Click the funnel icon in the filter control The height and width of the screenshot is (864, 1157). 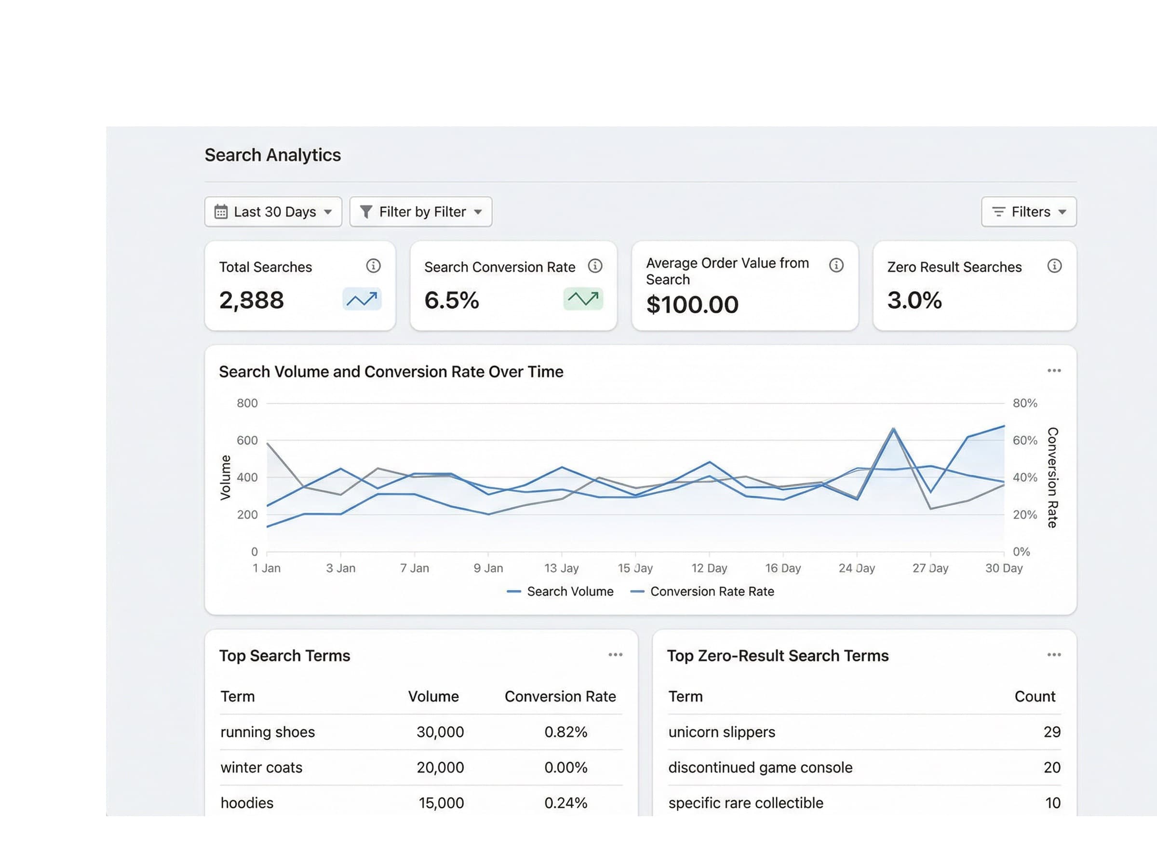pyautogui.click(x=367, y=211)
